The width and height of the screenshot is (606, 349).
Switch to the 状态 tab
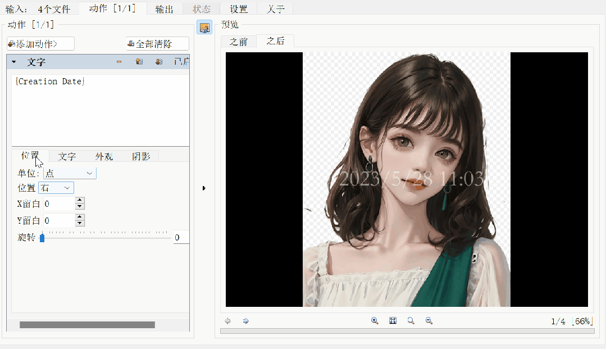(x=202, y=9)
